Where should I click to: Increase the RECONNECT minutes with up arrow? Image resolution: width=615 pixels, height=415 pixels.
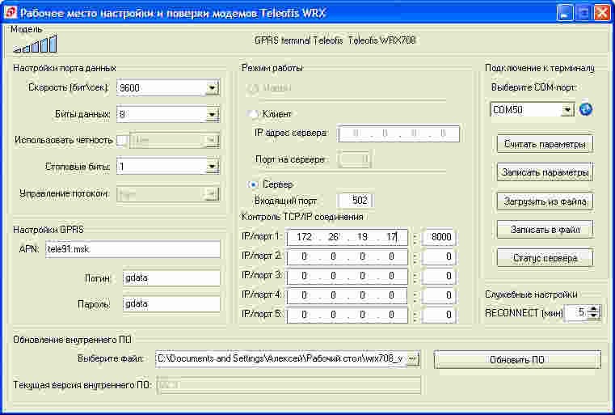click(594, 309)
